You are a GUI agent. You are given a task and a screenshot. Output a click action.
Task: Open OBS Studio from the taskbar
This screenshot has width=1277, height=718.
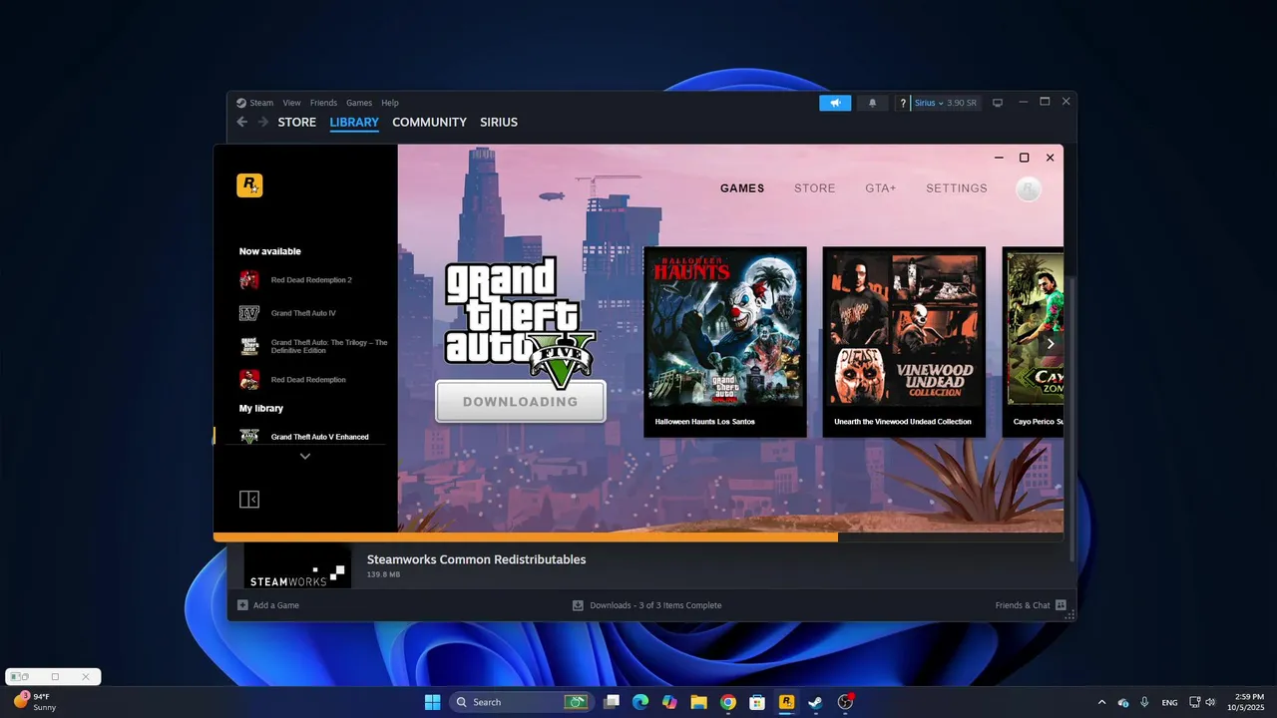[x=845, y=702]
